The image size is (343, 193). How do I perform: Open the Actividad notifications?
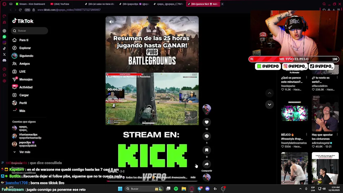23,87
